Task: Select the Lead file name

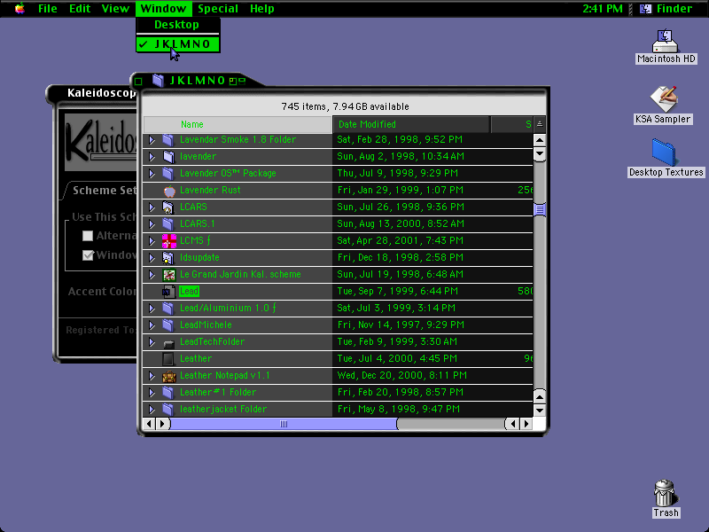Action: (x=189, y=292)
